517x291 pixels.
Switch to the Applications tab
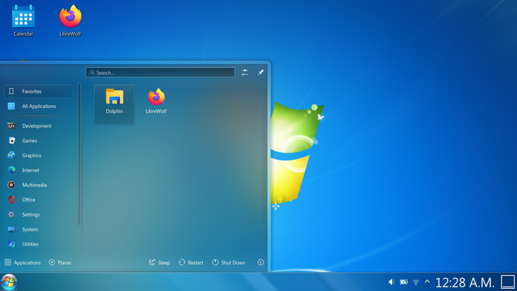pyautogui.click(x=23, y=262)
